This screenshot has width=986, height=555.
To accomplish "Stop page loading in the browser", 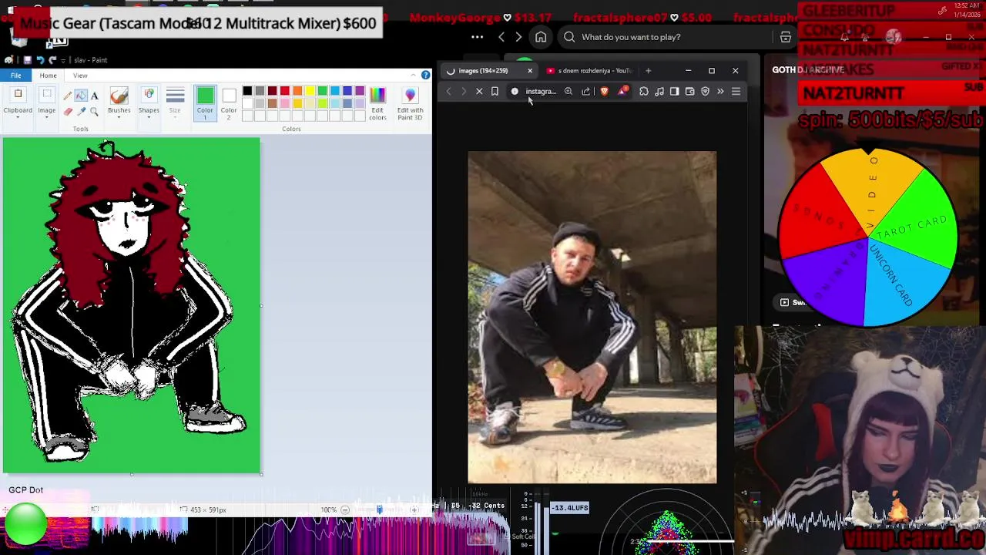I will (x=479, y=92).
